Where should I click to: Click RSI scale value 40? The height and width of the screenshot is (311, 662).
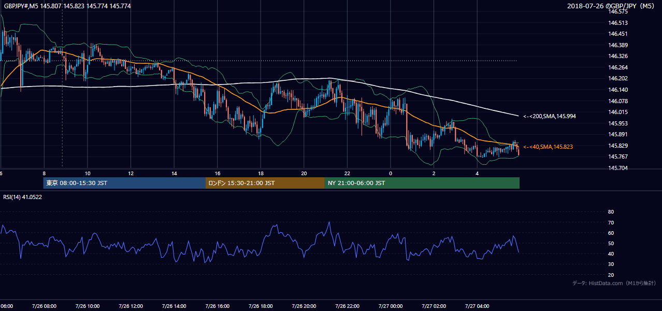pyautogui.click(x=611, y=253)
